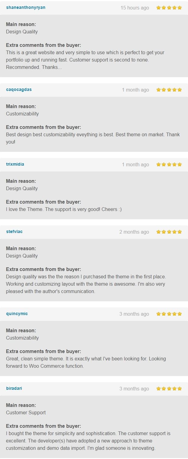188x459 pixels.
Task: Open quincymic's profile
Action: coord(17,314)
